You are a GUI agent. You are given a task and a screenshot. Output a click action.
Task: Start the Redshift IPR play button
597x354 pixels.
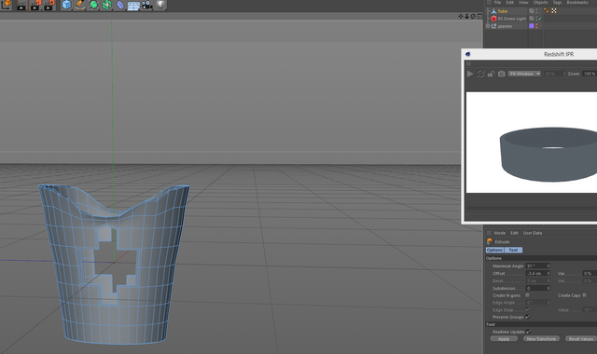[x=470, y=74]
